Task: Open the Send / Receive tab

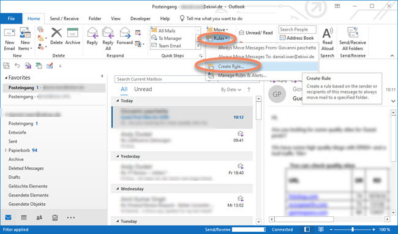Action: (64, 18)
